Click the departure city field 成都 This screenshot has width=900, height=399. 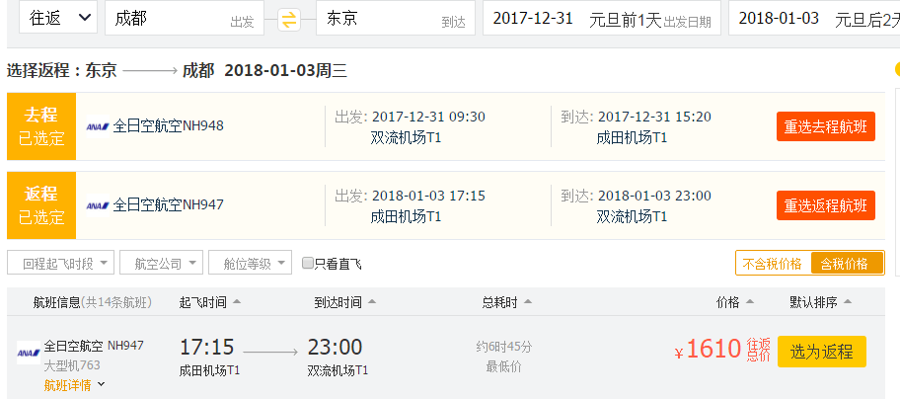[185, 18]
